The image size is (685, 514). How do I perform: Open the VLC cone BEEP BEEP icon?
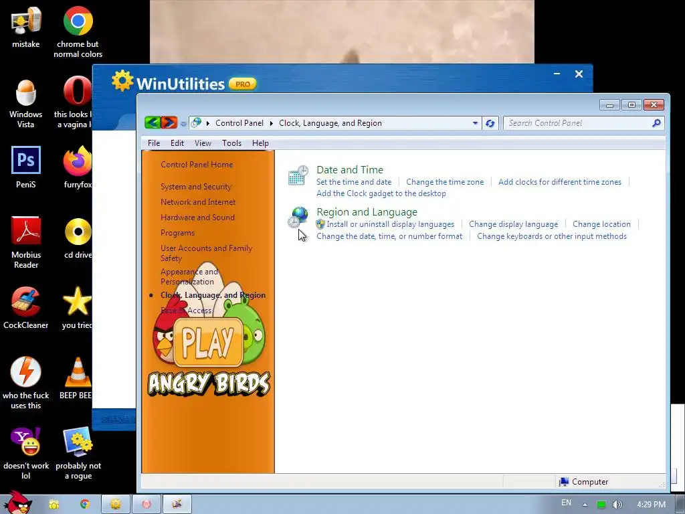click(x=78, y=372)
